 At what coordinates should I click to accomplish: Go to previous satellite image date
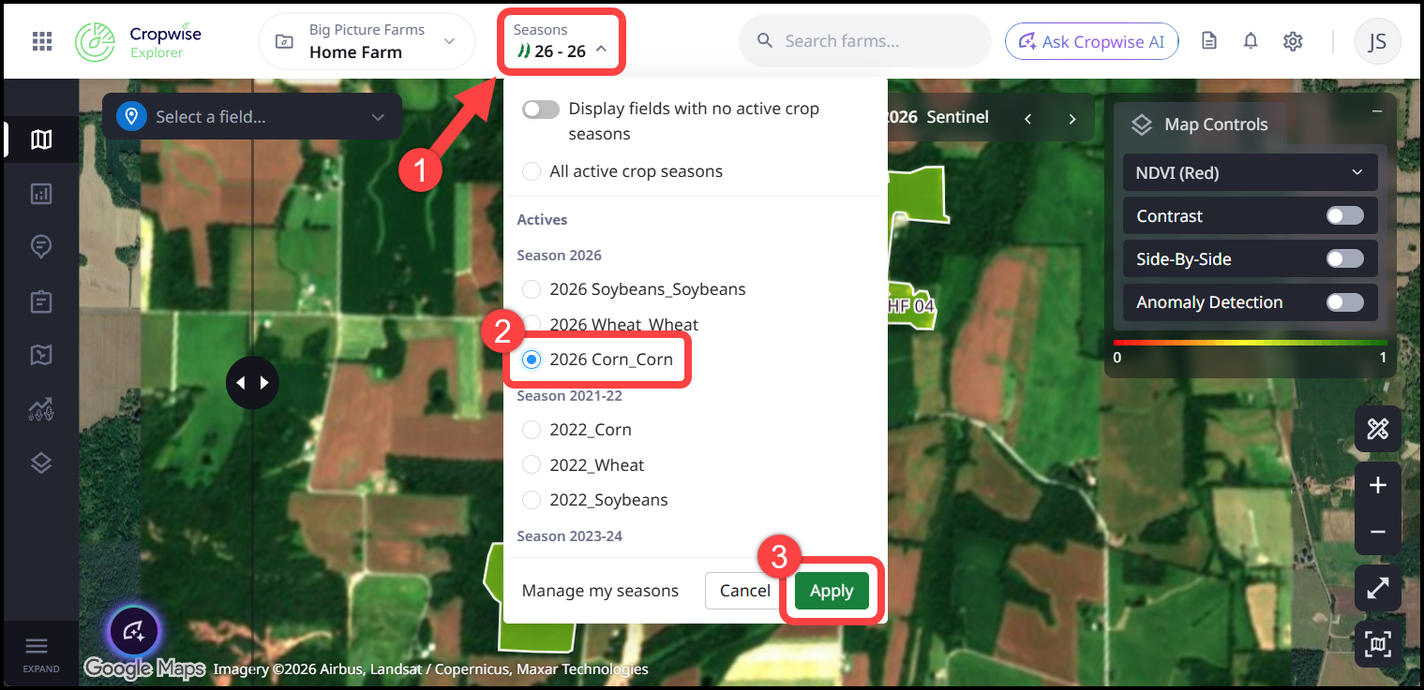[1027, 118]
